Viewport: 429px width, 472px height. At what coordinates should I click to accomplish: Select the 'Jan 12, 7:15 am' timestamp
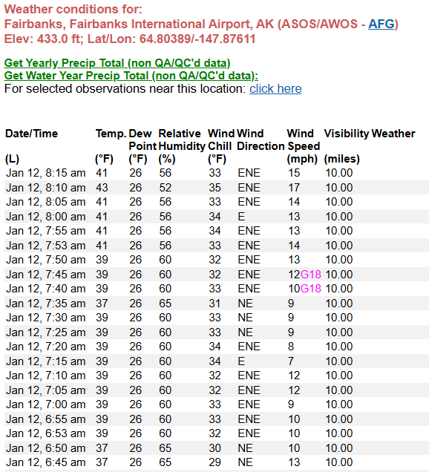pyautogui.click(x=46, y=361)
